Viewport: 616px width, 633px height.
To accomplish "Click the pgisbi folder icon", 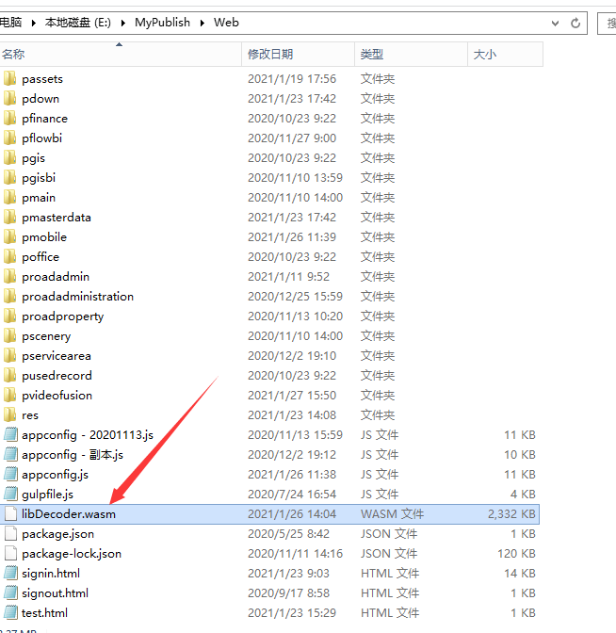I will coord(9,178).
